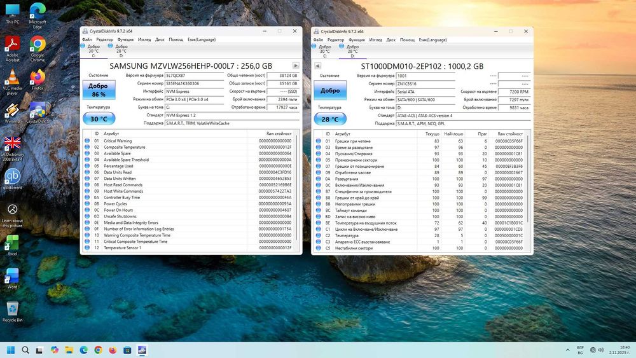Select the Media and Data Integrity Errors row
This screenshot has height=358, width=636.
(190, 223)
